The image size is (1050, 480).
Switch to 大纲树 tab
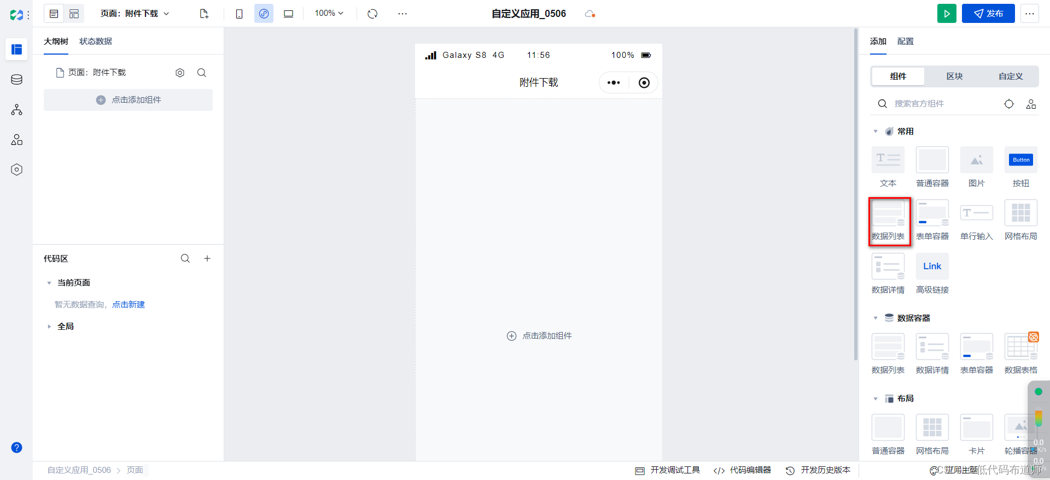click(x=56, y=42)
